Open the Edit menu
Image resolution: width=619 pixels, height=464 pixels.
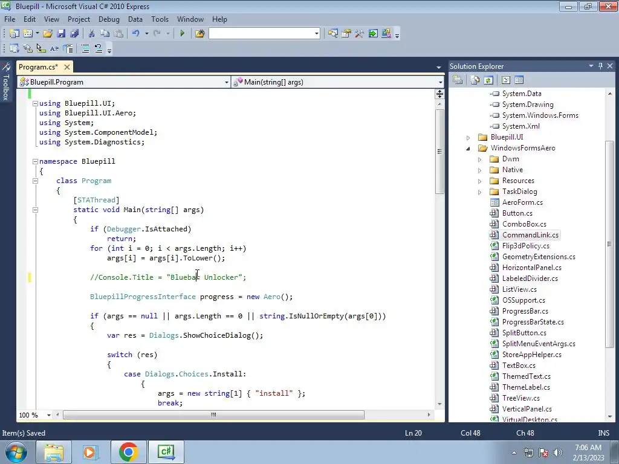tap(29, 19)
